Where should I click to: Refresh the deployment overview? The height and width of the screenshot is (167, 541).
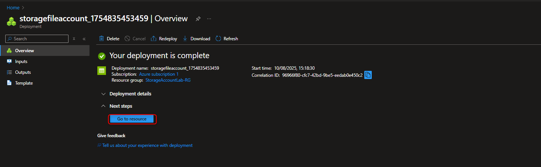pos(227,39)
